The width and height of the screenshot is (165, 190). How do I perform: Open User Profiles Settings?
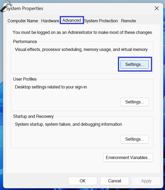(134, 102)
